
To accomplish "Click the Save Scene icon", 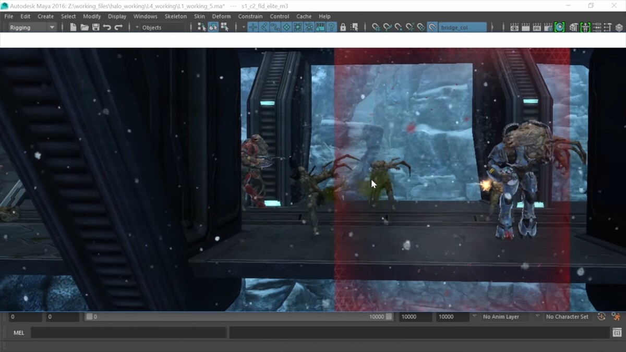I will (x=96, y=27).
